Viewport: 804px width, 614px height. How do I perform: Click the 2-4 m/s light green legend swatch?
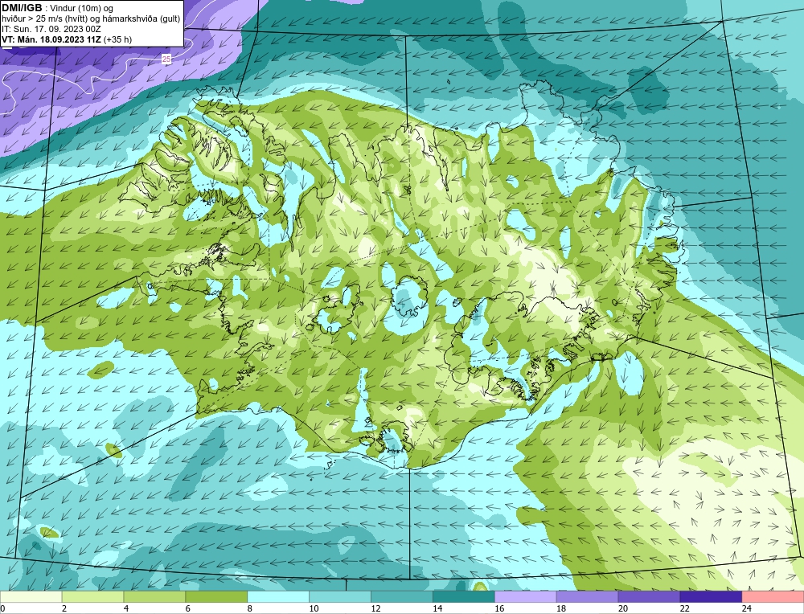(92, 597)
